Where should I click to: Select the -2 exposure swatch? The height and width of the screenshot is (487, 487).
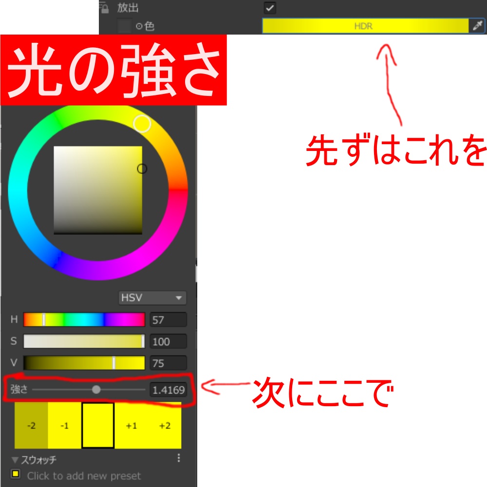pos(30,425)
